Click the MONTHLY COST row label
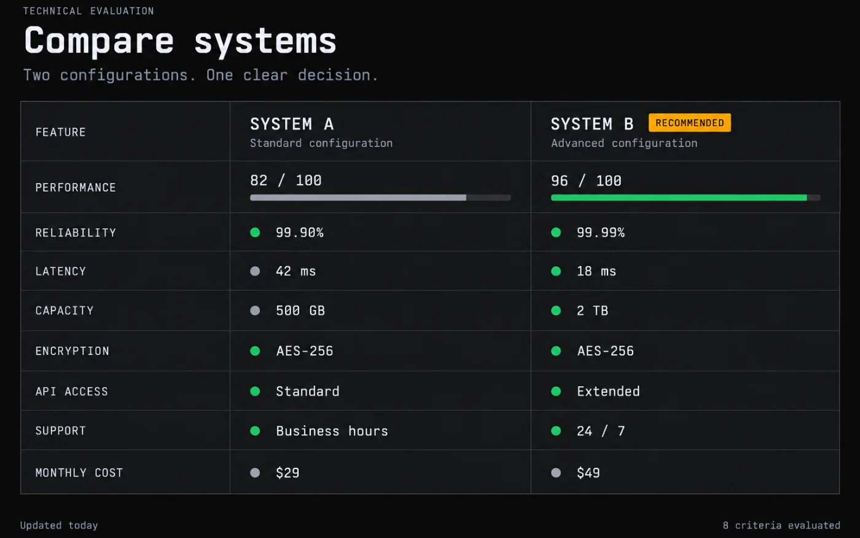This screenshot has width=860, height=538. (x=79, y=473)
